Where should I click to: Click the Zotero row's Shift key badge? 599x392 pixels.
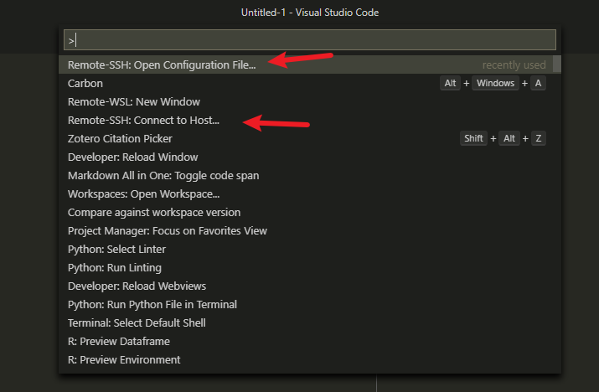point(473,138)
